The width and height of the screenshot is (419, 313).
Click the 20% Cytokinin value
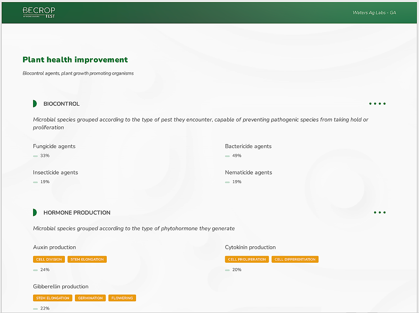click(237, 270)
